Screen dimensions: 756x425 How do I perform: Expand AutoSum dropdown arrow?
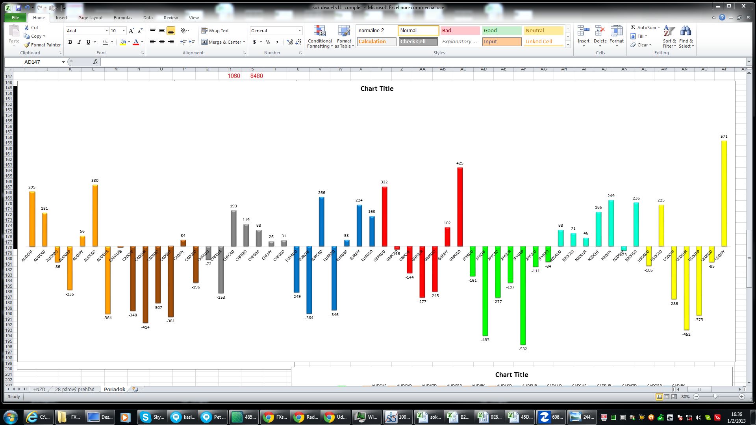click(659, 28)
